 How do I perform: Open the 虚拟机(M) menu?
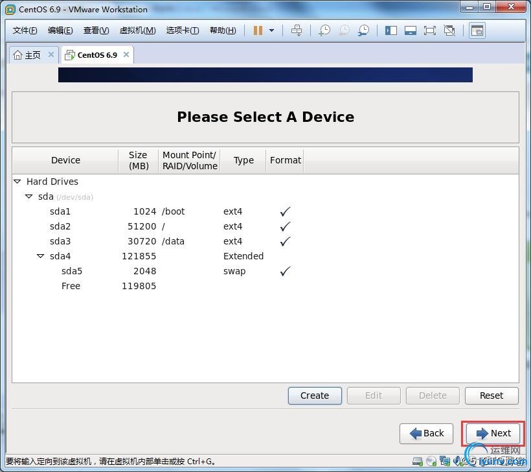click(x=137, y=30)
